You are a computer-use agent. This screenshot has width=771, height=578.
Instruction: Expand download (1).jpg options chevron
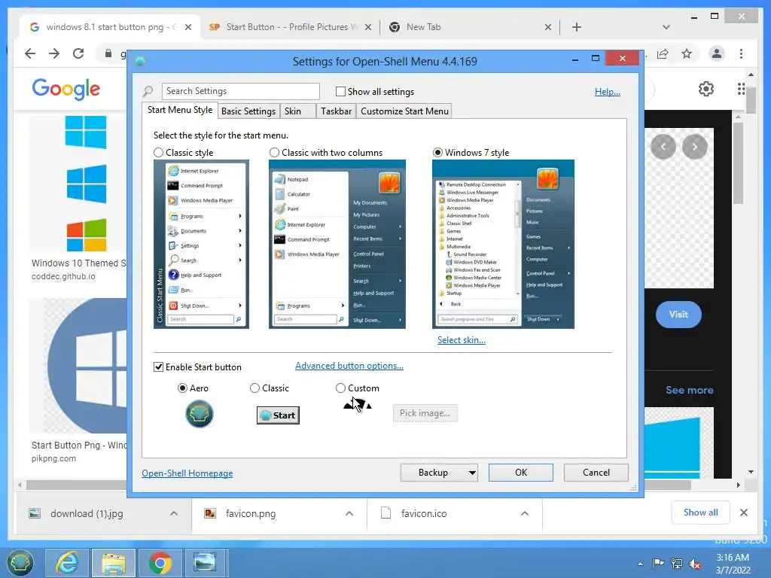point(174,513)
